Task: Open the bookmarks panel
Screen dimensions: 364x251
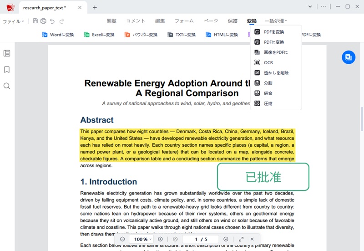Action: [x=7, y=70]
